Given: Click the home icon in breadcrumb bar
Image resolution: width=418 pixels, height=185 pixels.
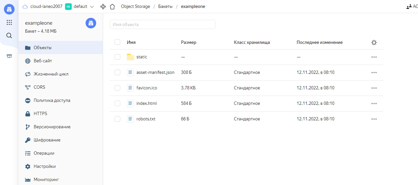Looking at the screenshot, I should 112,7.
